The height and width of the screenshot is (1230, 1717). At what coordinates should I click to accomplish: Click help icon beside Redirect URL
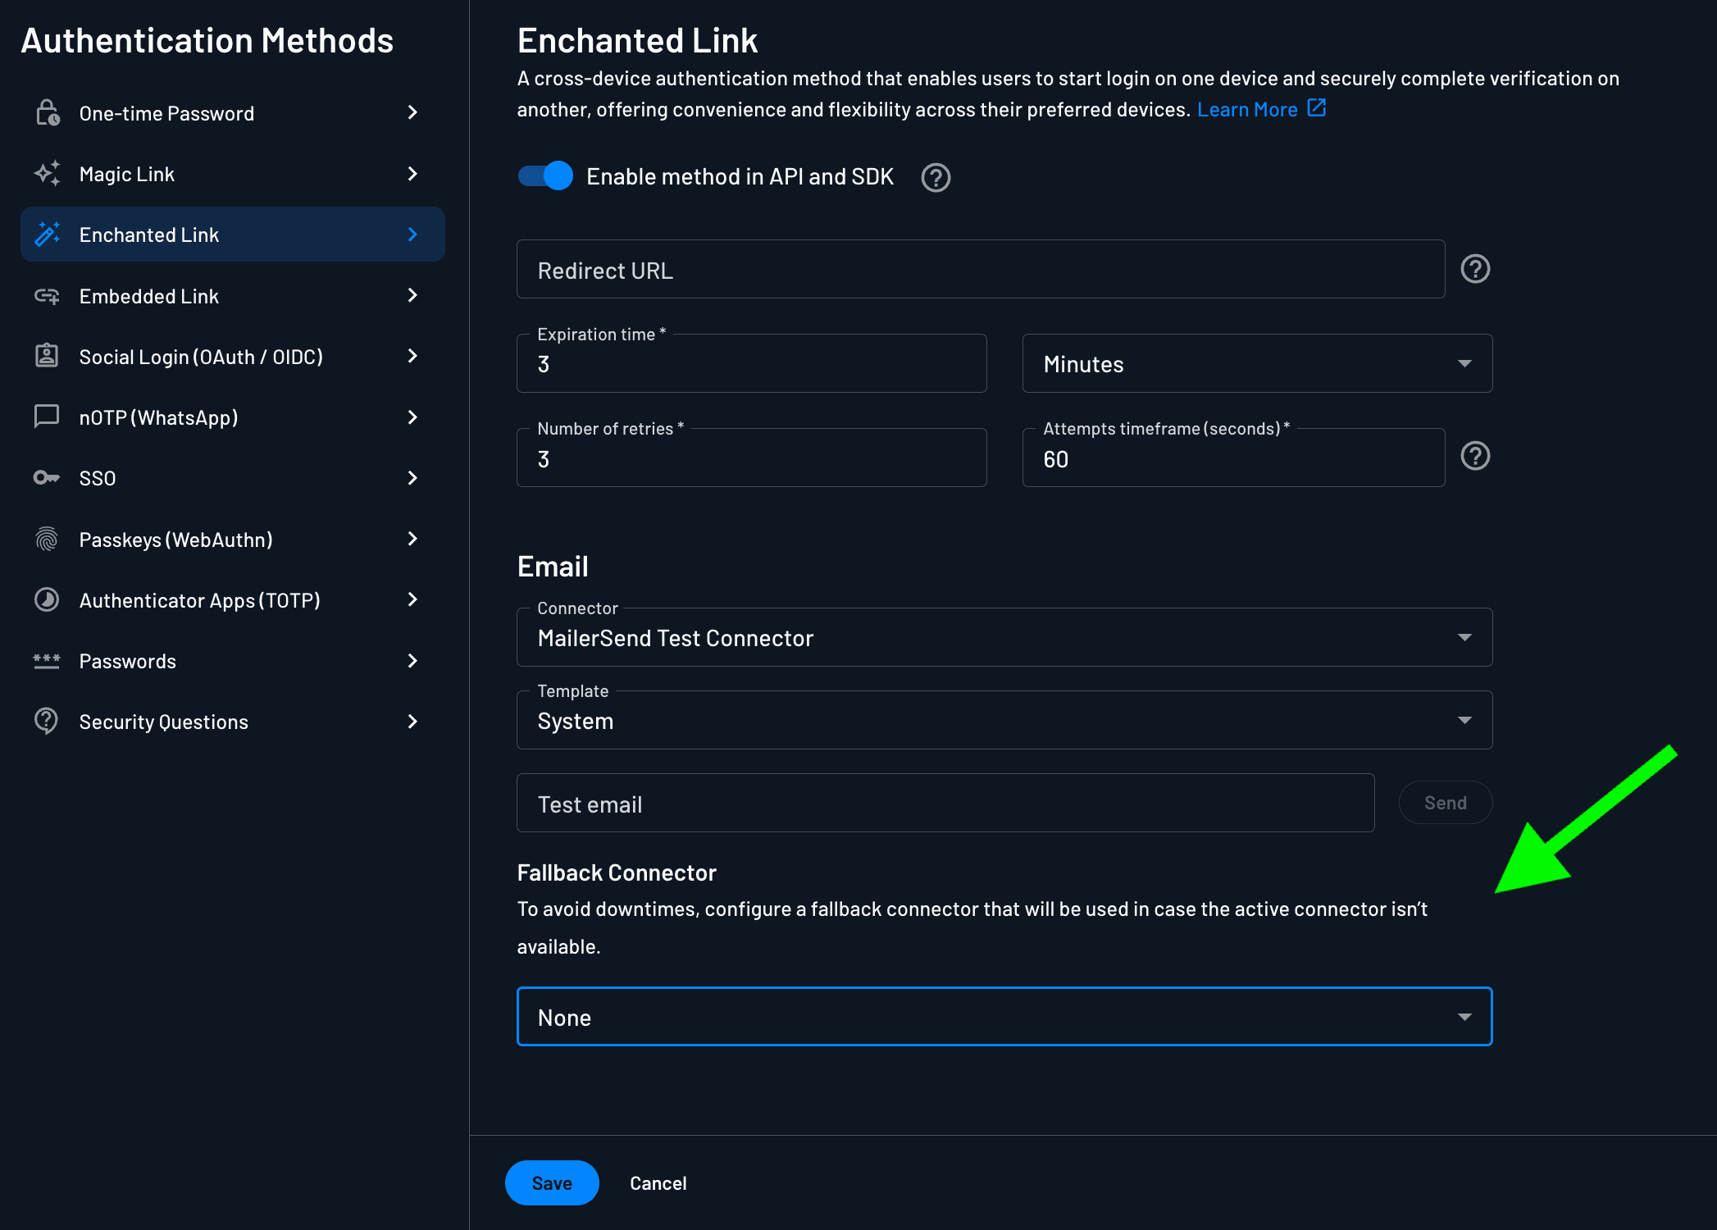pyautogui.click(x=1475, y=269)
